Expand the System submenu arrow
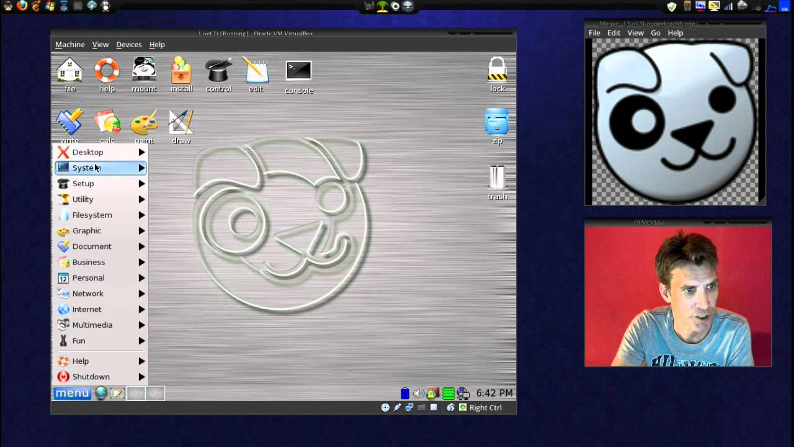Screen dimensions: 794x447 (141, 168)
